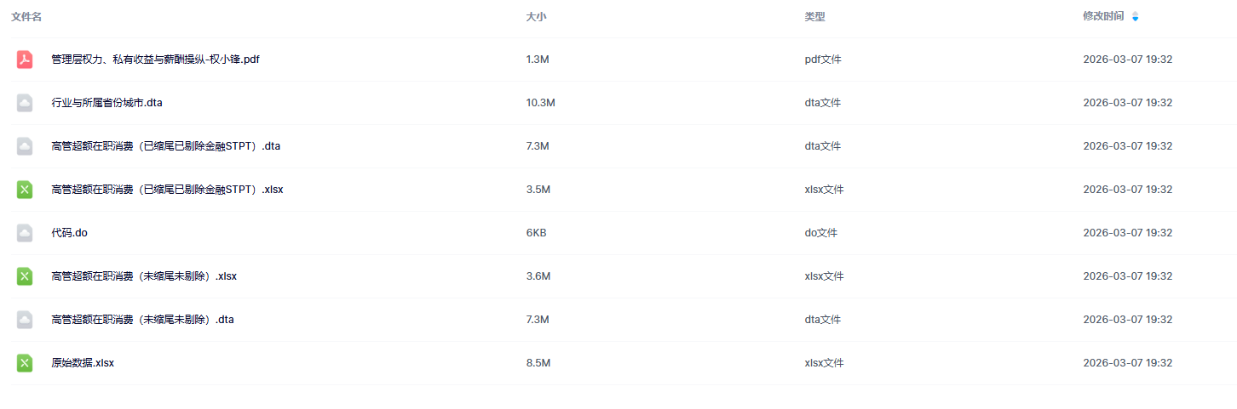The height and width of the screenshot is (409, 1237).
Task: Click the cloud icon for 高管超额在职消费（未缩尾未剔除）.dta
Action: coord(25,320)
